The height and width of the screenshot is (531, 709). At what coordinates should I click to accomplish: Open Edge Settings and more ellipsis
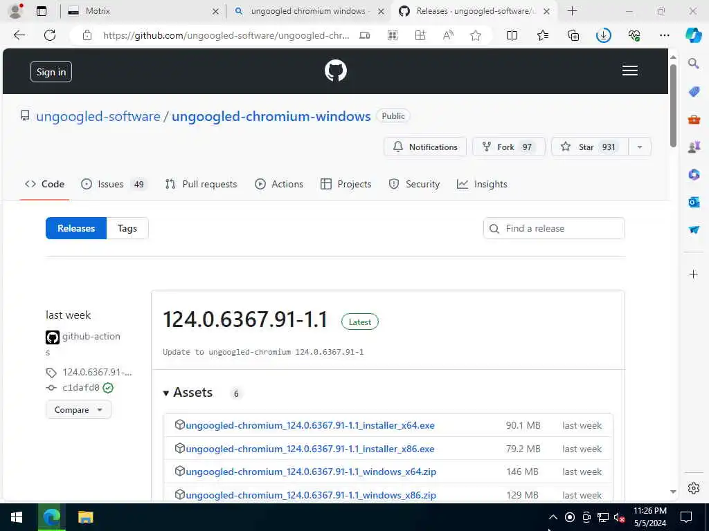(x=664, y=35)
